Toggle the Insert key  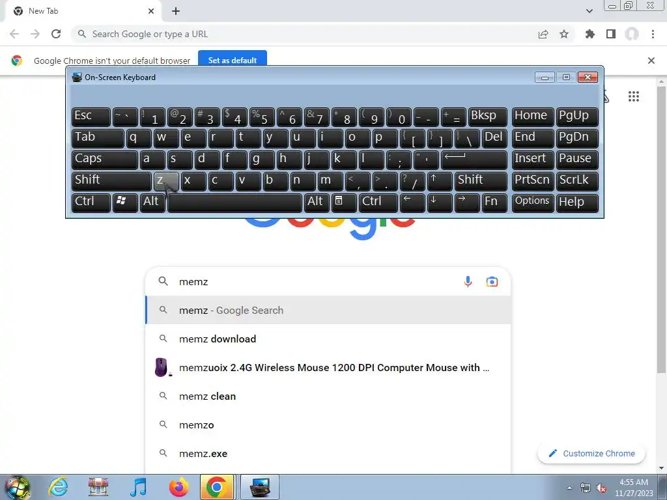(533, 160)
